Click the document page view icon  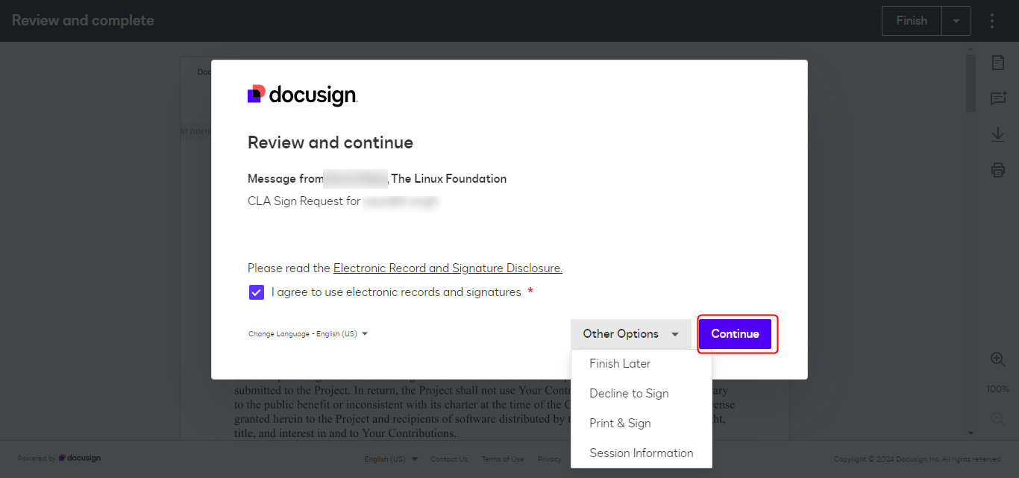997,63
